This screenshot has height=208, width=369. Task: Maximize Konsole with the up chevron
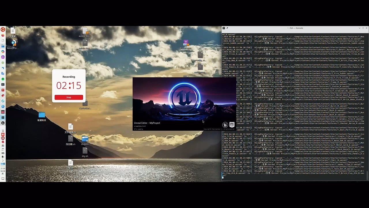[x=363, y=28]
